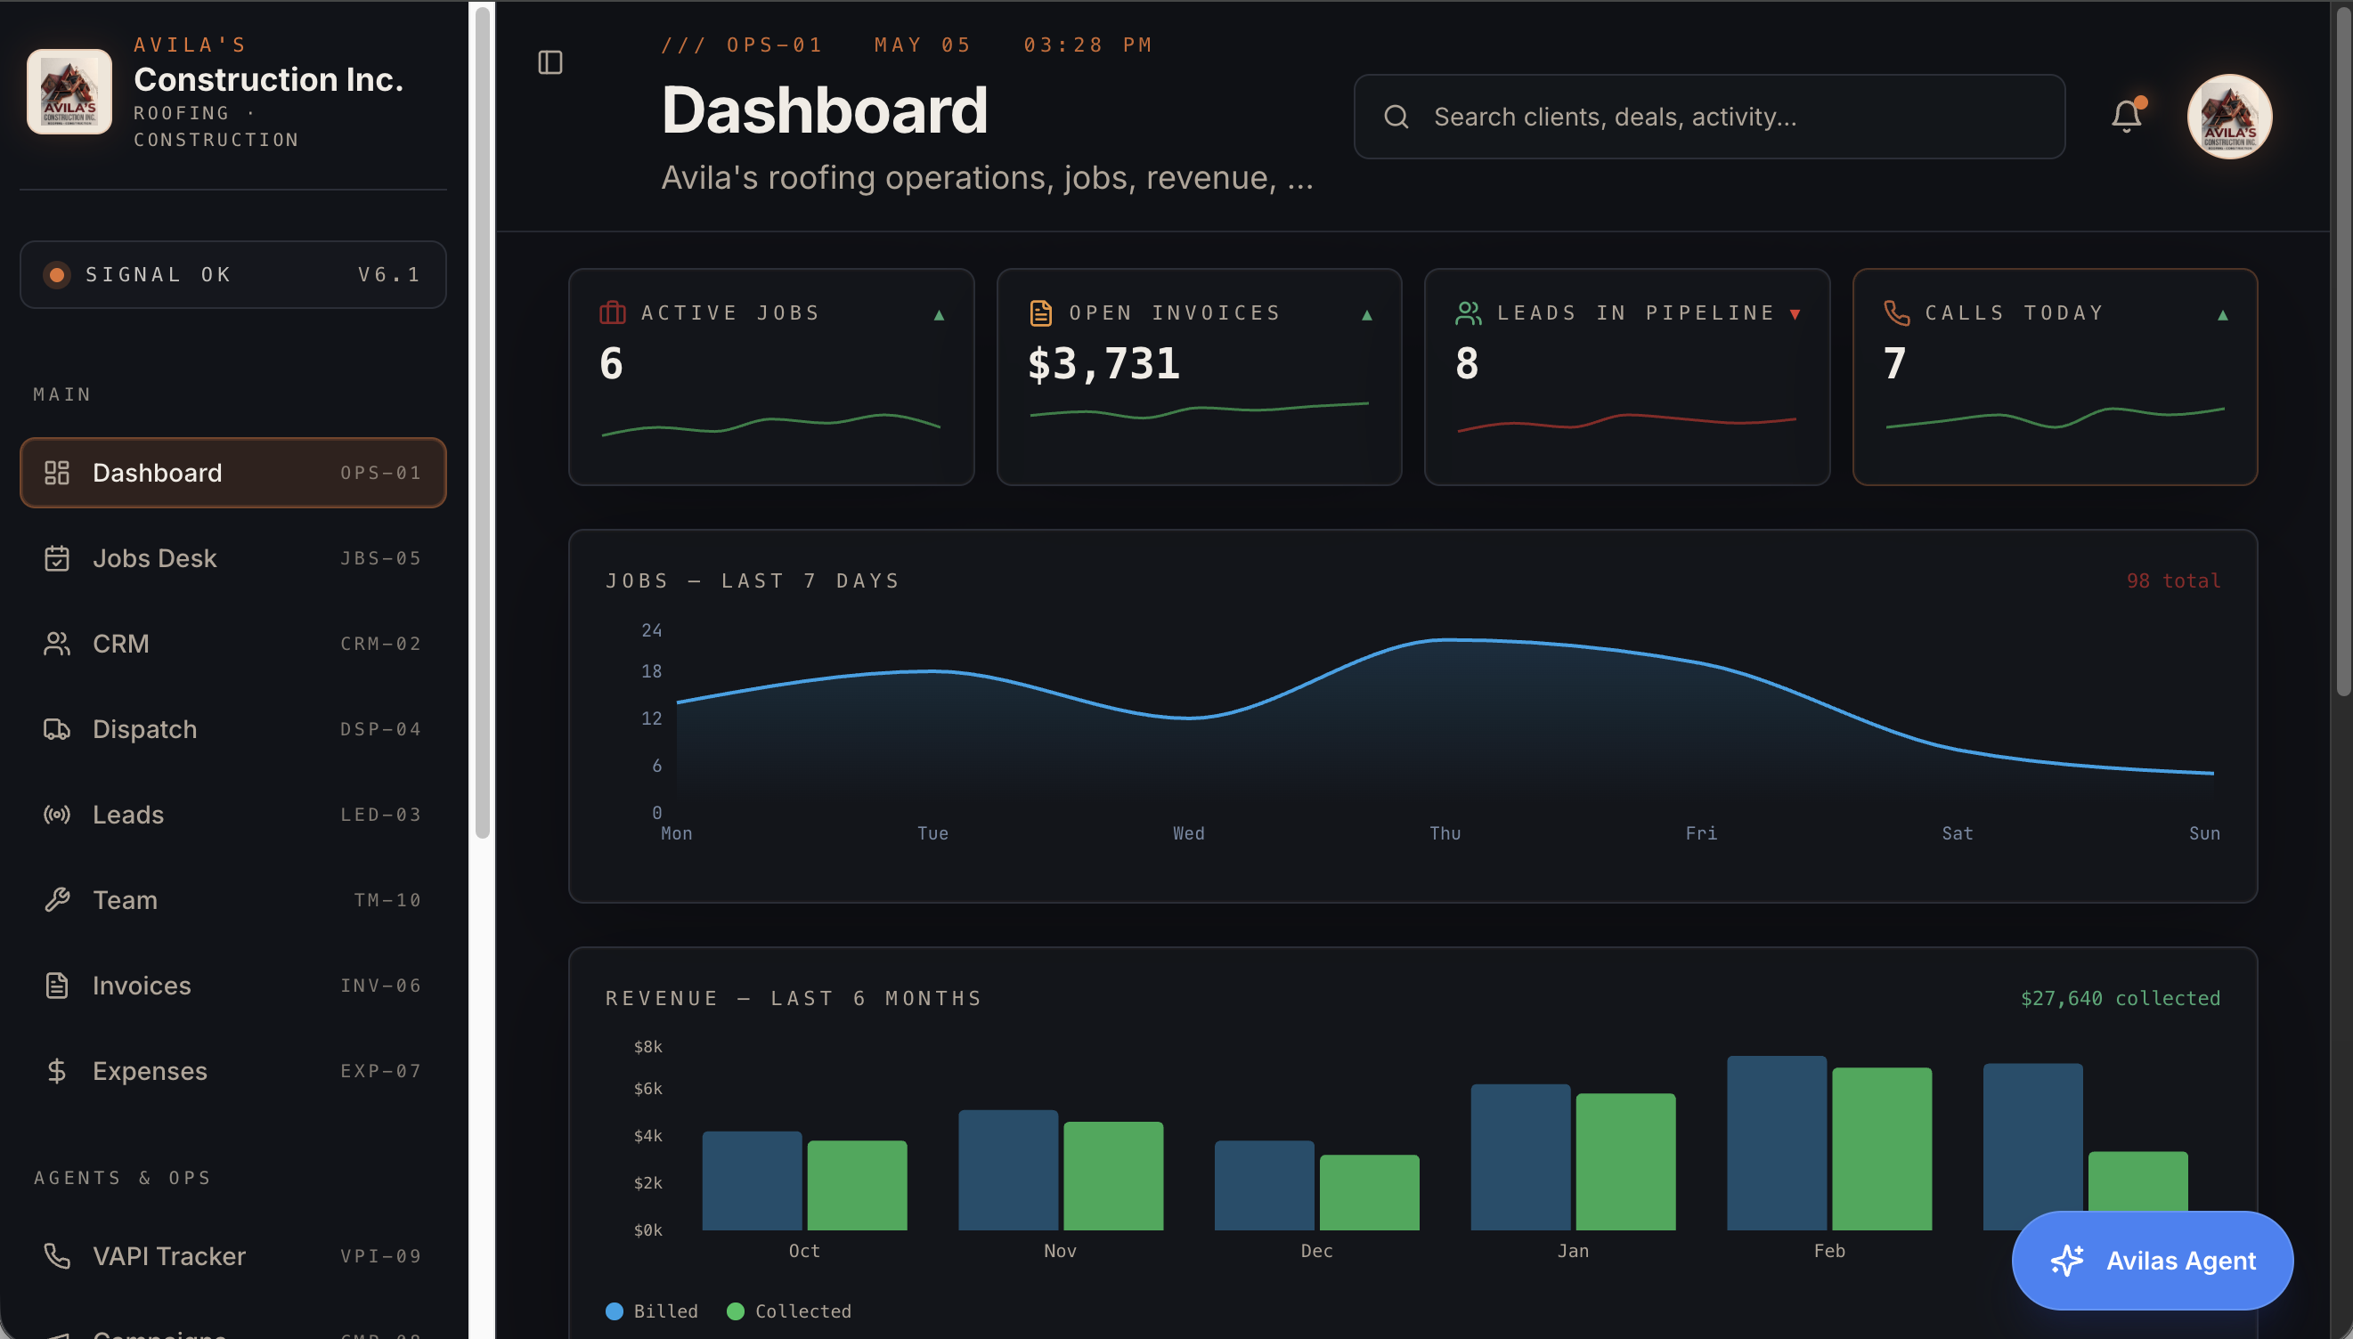This screenshot has height=1339, width=2353.
Task: Open CRM in the sidebar
Action: (232, 644)
